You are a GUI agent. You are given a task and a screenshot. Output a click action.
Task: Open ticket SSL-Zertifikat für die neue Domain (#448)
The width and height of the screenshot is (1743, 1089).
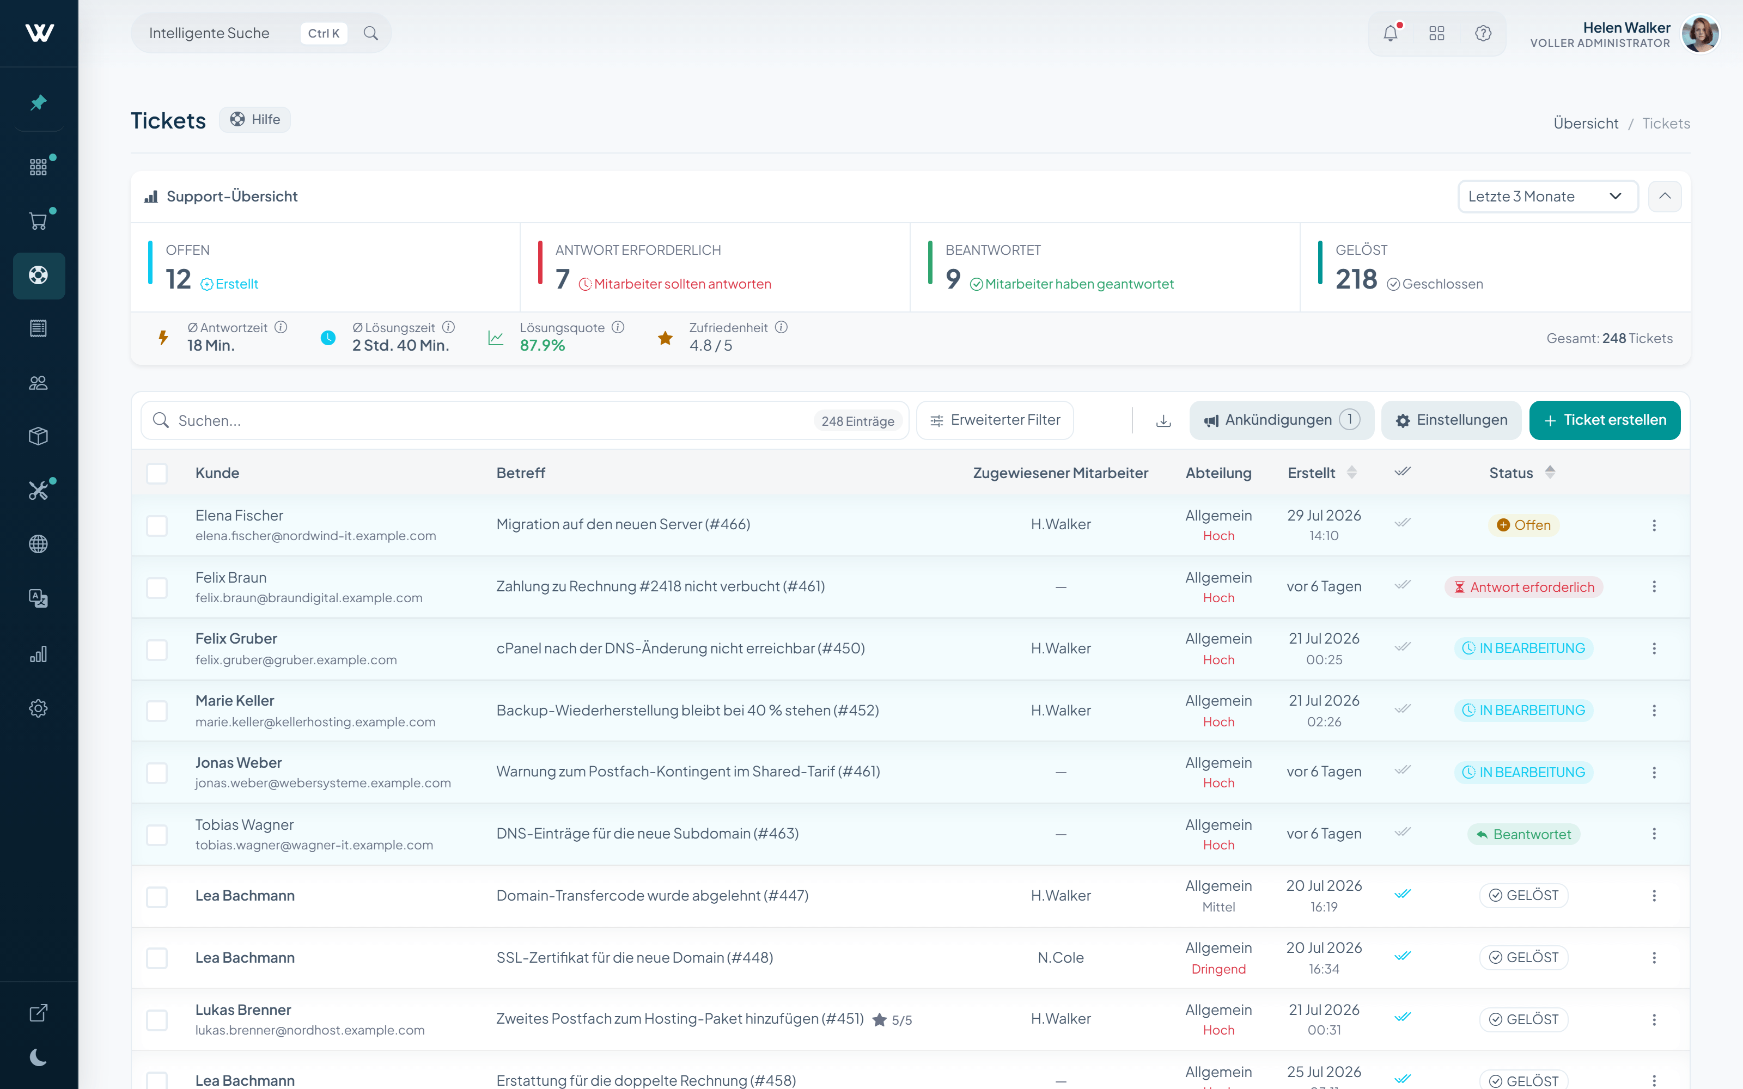click(635, 957)
